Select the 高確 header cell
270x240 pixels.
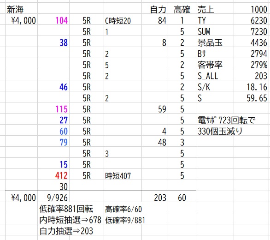[x=182, y=10]
